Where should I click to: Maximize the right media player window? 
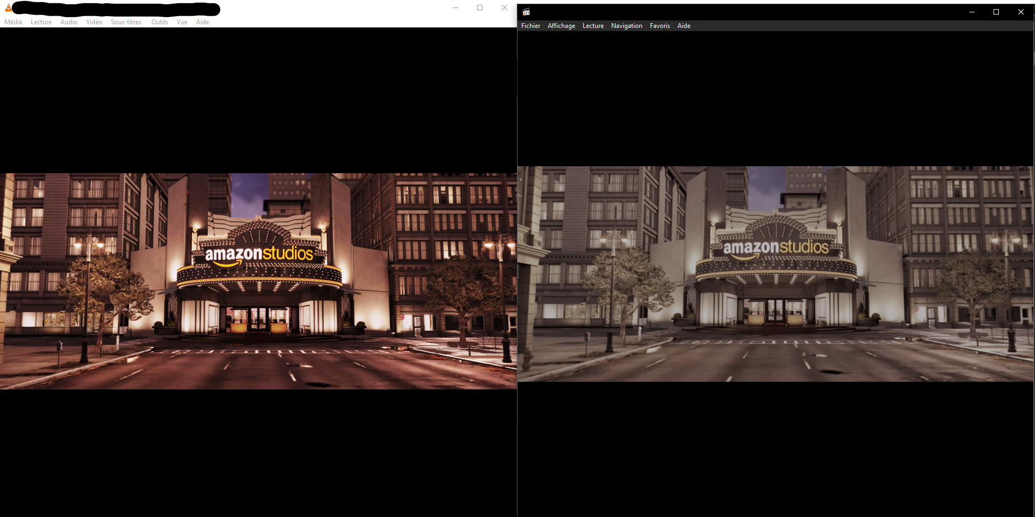tap(996, 12)
